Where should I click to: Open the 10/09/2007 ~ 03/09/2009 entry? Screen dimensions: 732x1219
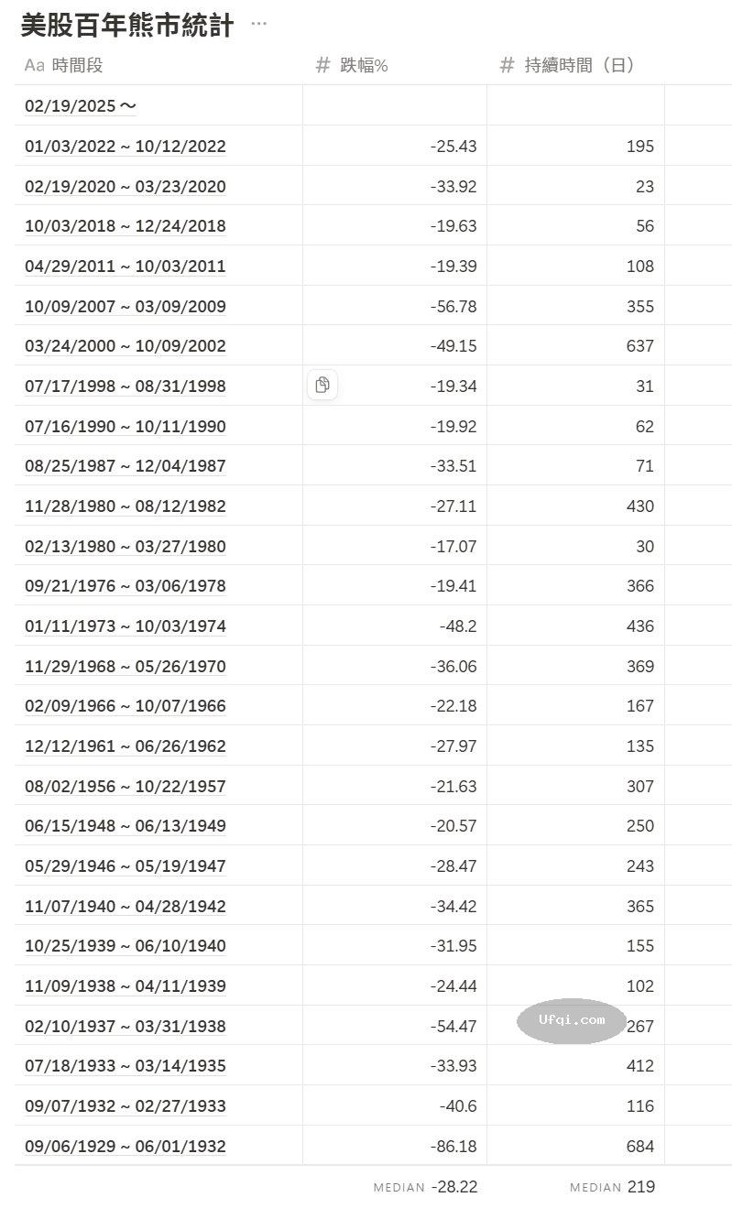pyautogui.click(x=125, y=306)
